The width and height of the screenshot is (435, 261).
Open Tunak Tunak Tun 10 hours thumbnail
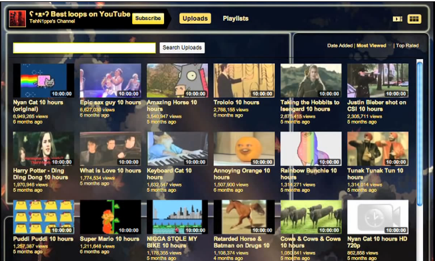(x=378, y=149)
